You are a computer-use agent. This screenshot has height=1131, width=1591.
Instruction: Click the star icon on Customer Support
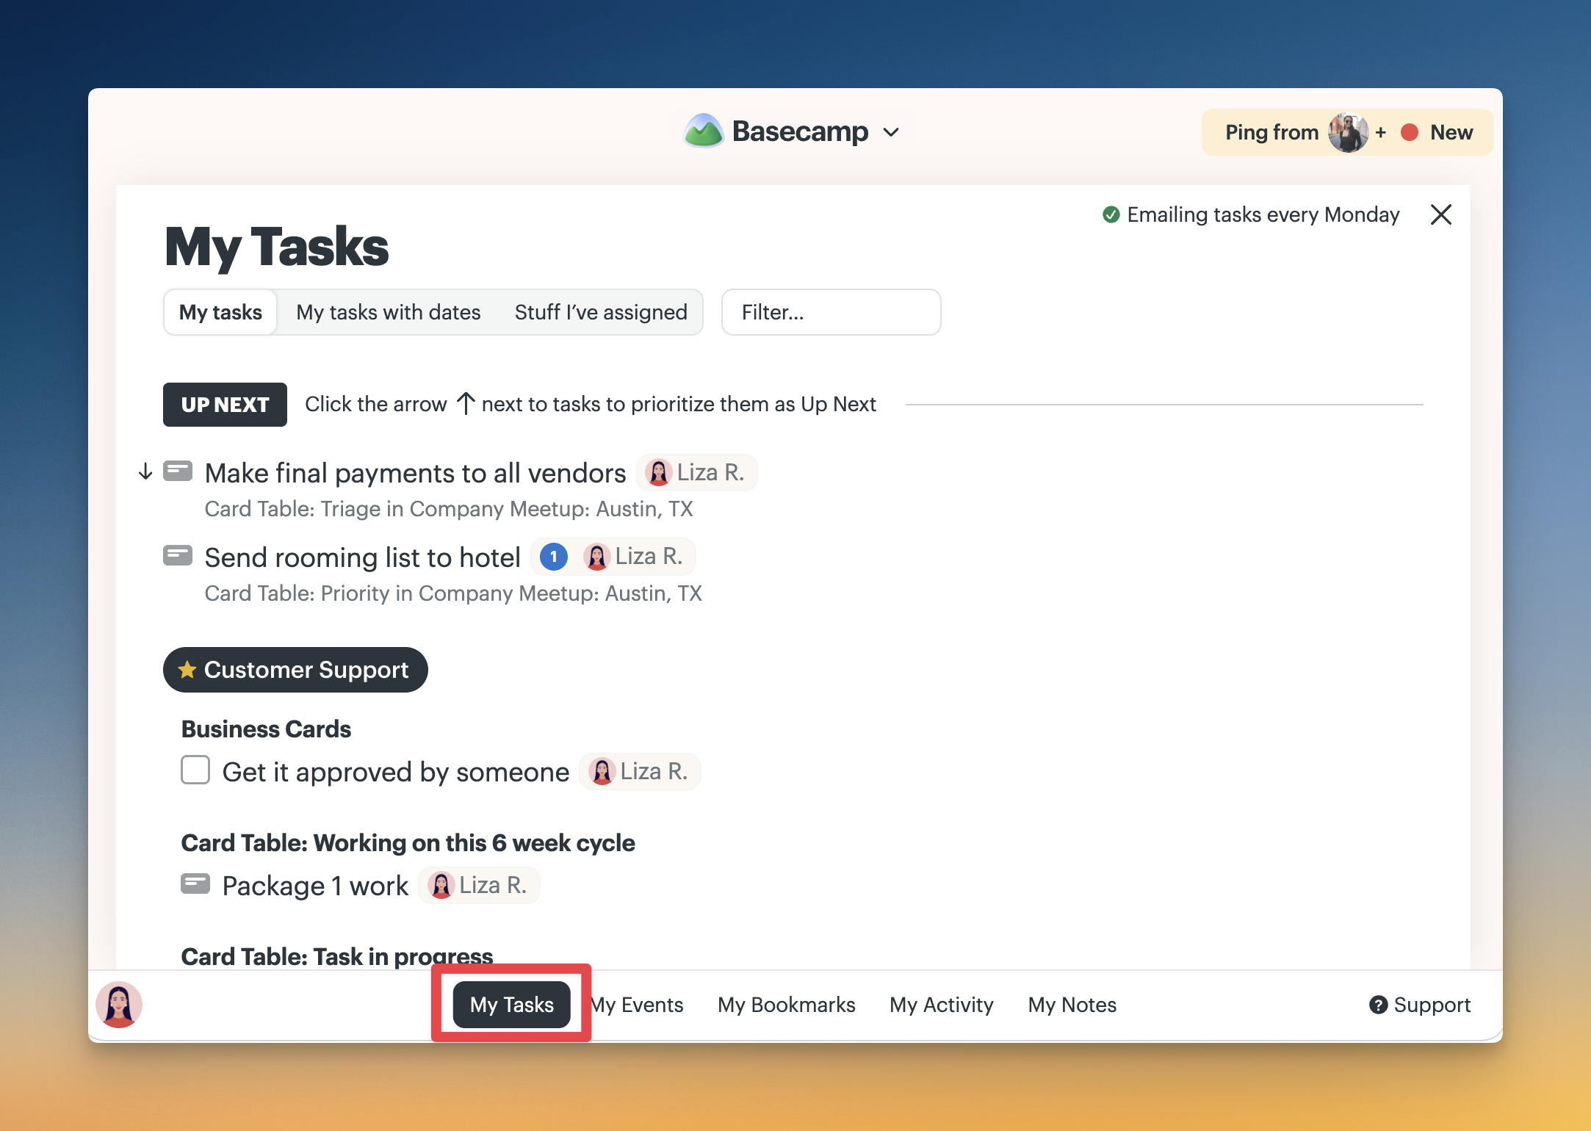pos(187,669)
